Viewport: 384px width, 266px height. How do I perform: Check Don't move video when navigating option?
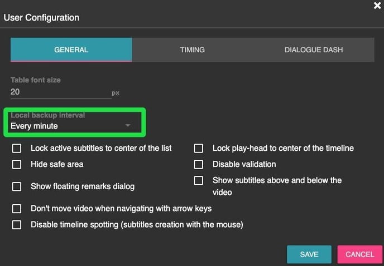(x=17, y=209)
